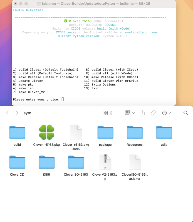This screenshot has width=193, height=222.
Task: Open the build folder in Finder
Action: click(17, 132)
